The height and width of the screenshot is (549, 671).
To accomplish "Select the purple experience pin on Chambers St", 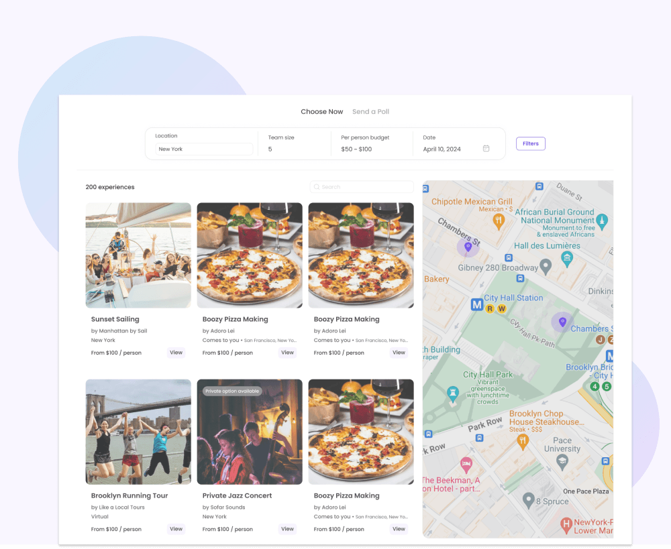I will pyautogui.click(x=468, y=247).
